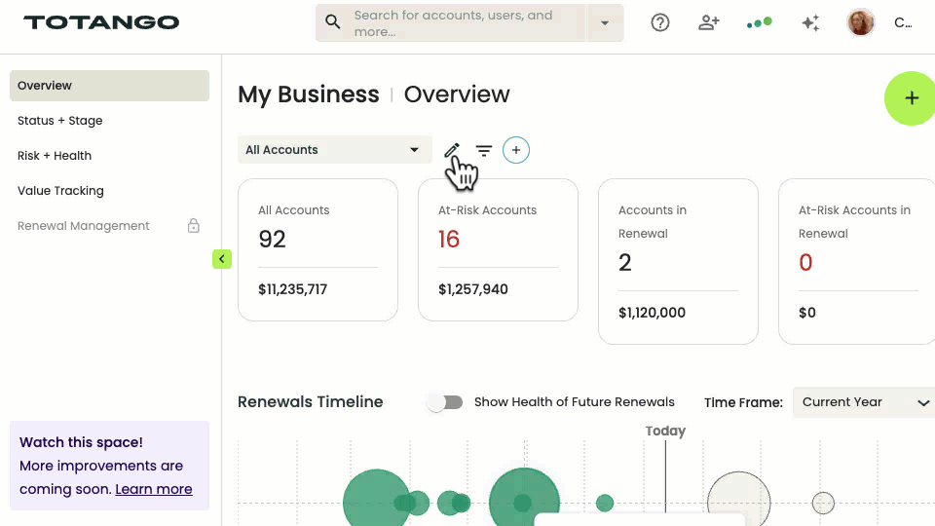Click the red 16 at-risk count
The image size is (935, 526).
coord(448,240)
